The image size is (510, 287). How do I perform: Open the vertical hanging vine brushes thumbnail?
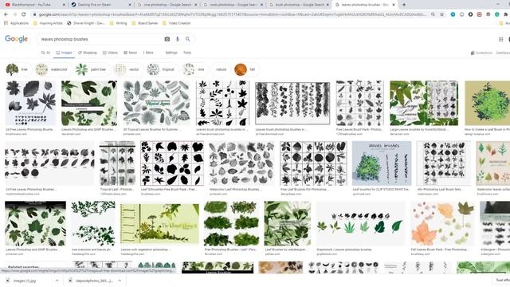tap(292, 103)
